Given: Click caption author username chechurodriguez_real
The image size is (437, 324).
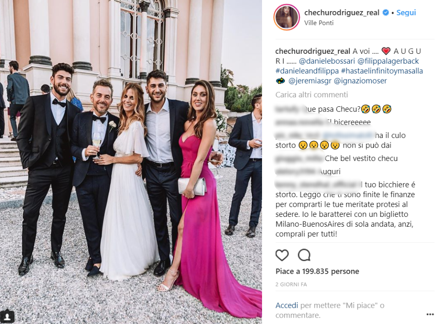Looking at the screenshot, I should click(313, 51).
